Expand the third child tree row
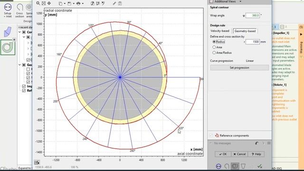304x171 pixels. [28, 54]
